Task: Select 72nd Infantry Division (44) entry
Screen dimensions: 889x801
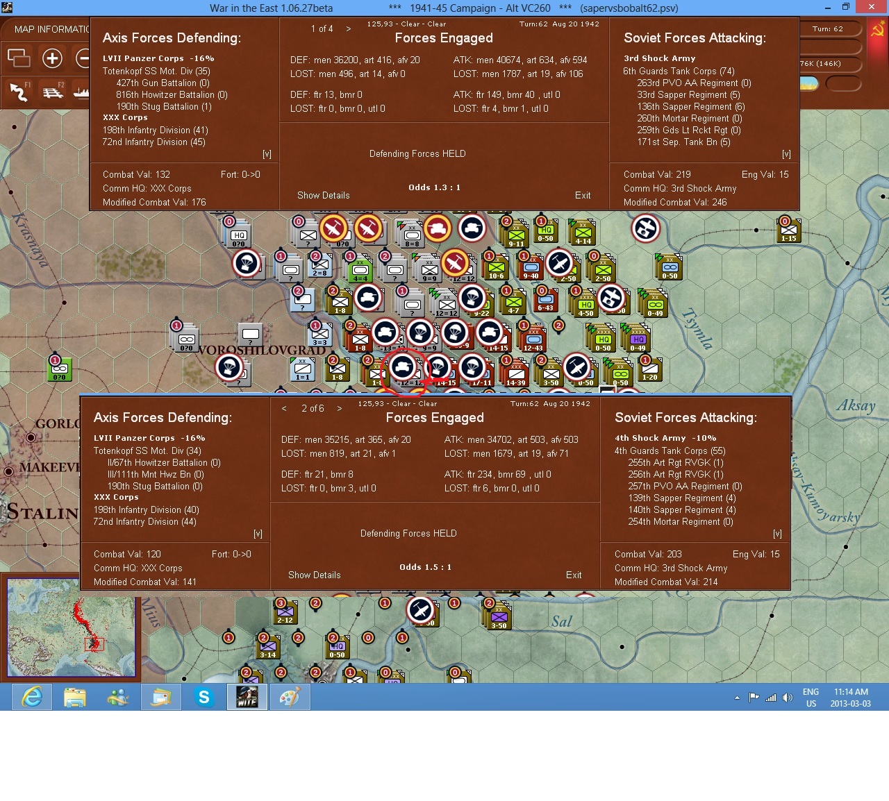Action: 144,522
